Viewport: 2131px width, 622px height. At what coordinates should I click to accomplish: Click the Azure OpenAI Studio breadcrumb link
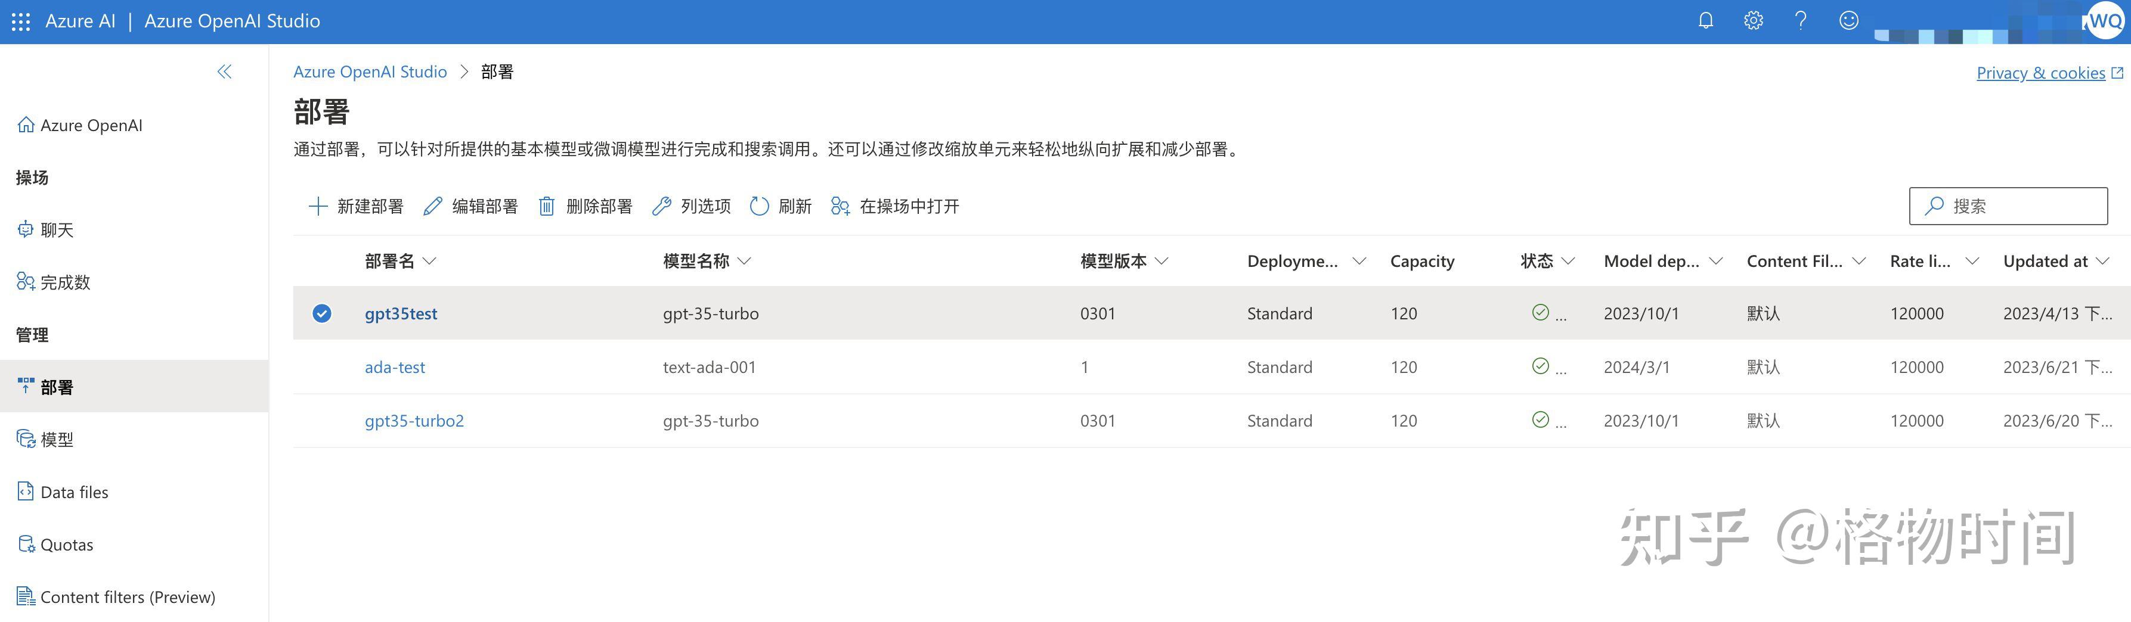pos(370,72)
